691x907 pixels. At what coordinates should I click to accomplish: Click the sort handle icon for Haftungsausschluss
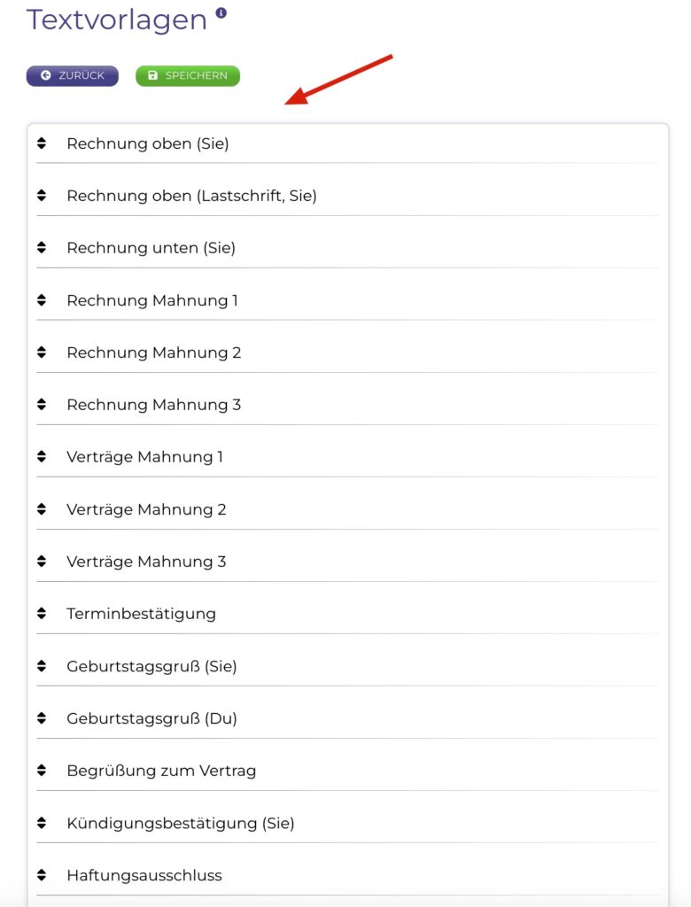[x=42, y=875]
